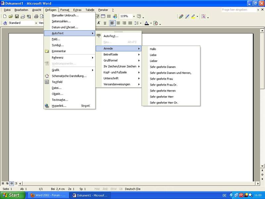Toggle italic formatting button
Screen dimensions: 265x199
pyautogui.click(x=99, y=23)
